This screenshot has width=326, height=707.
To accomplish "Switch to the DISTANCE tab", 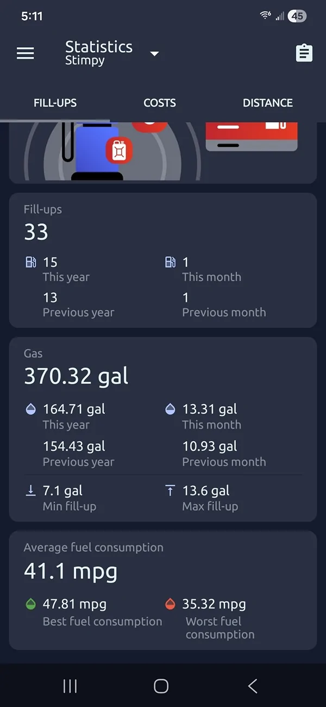I will pos(267,103).
